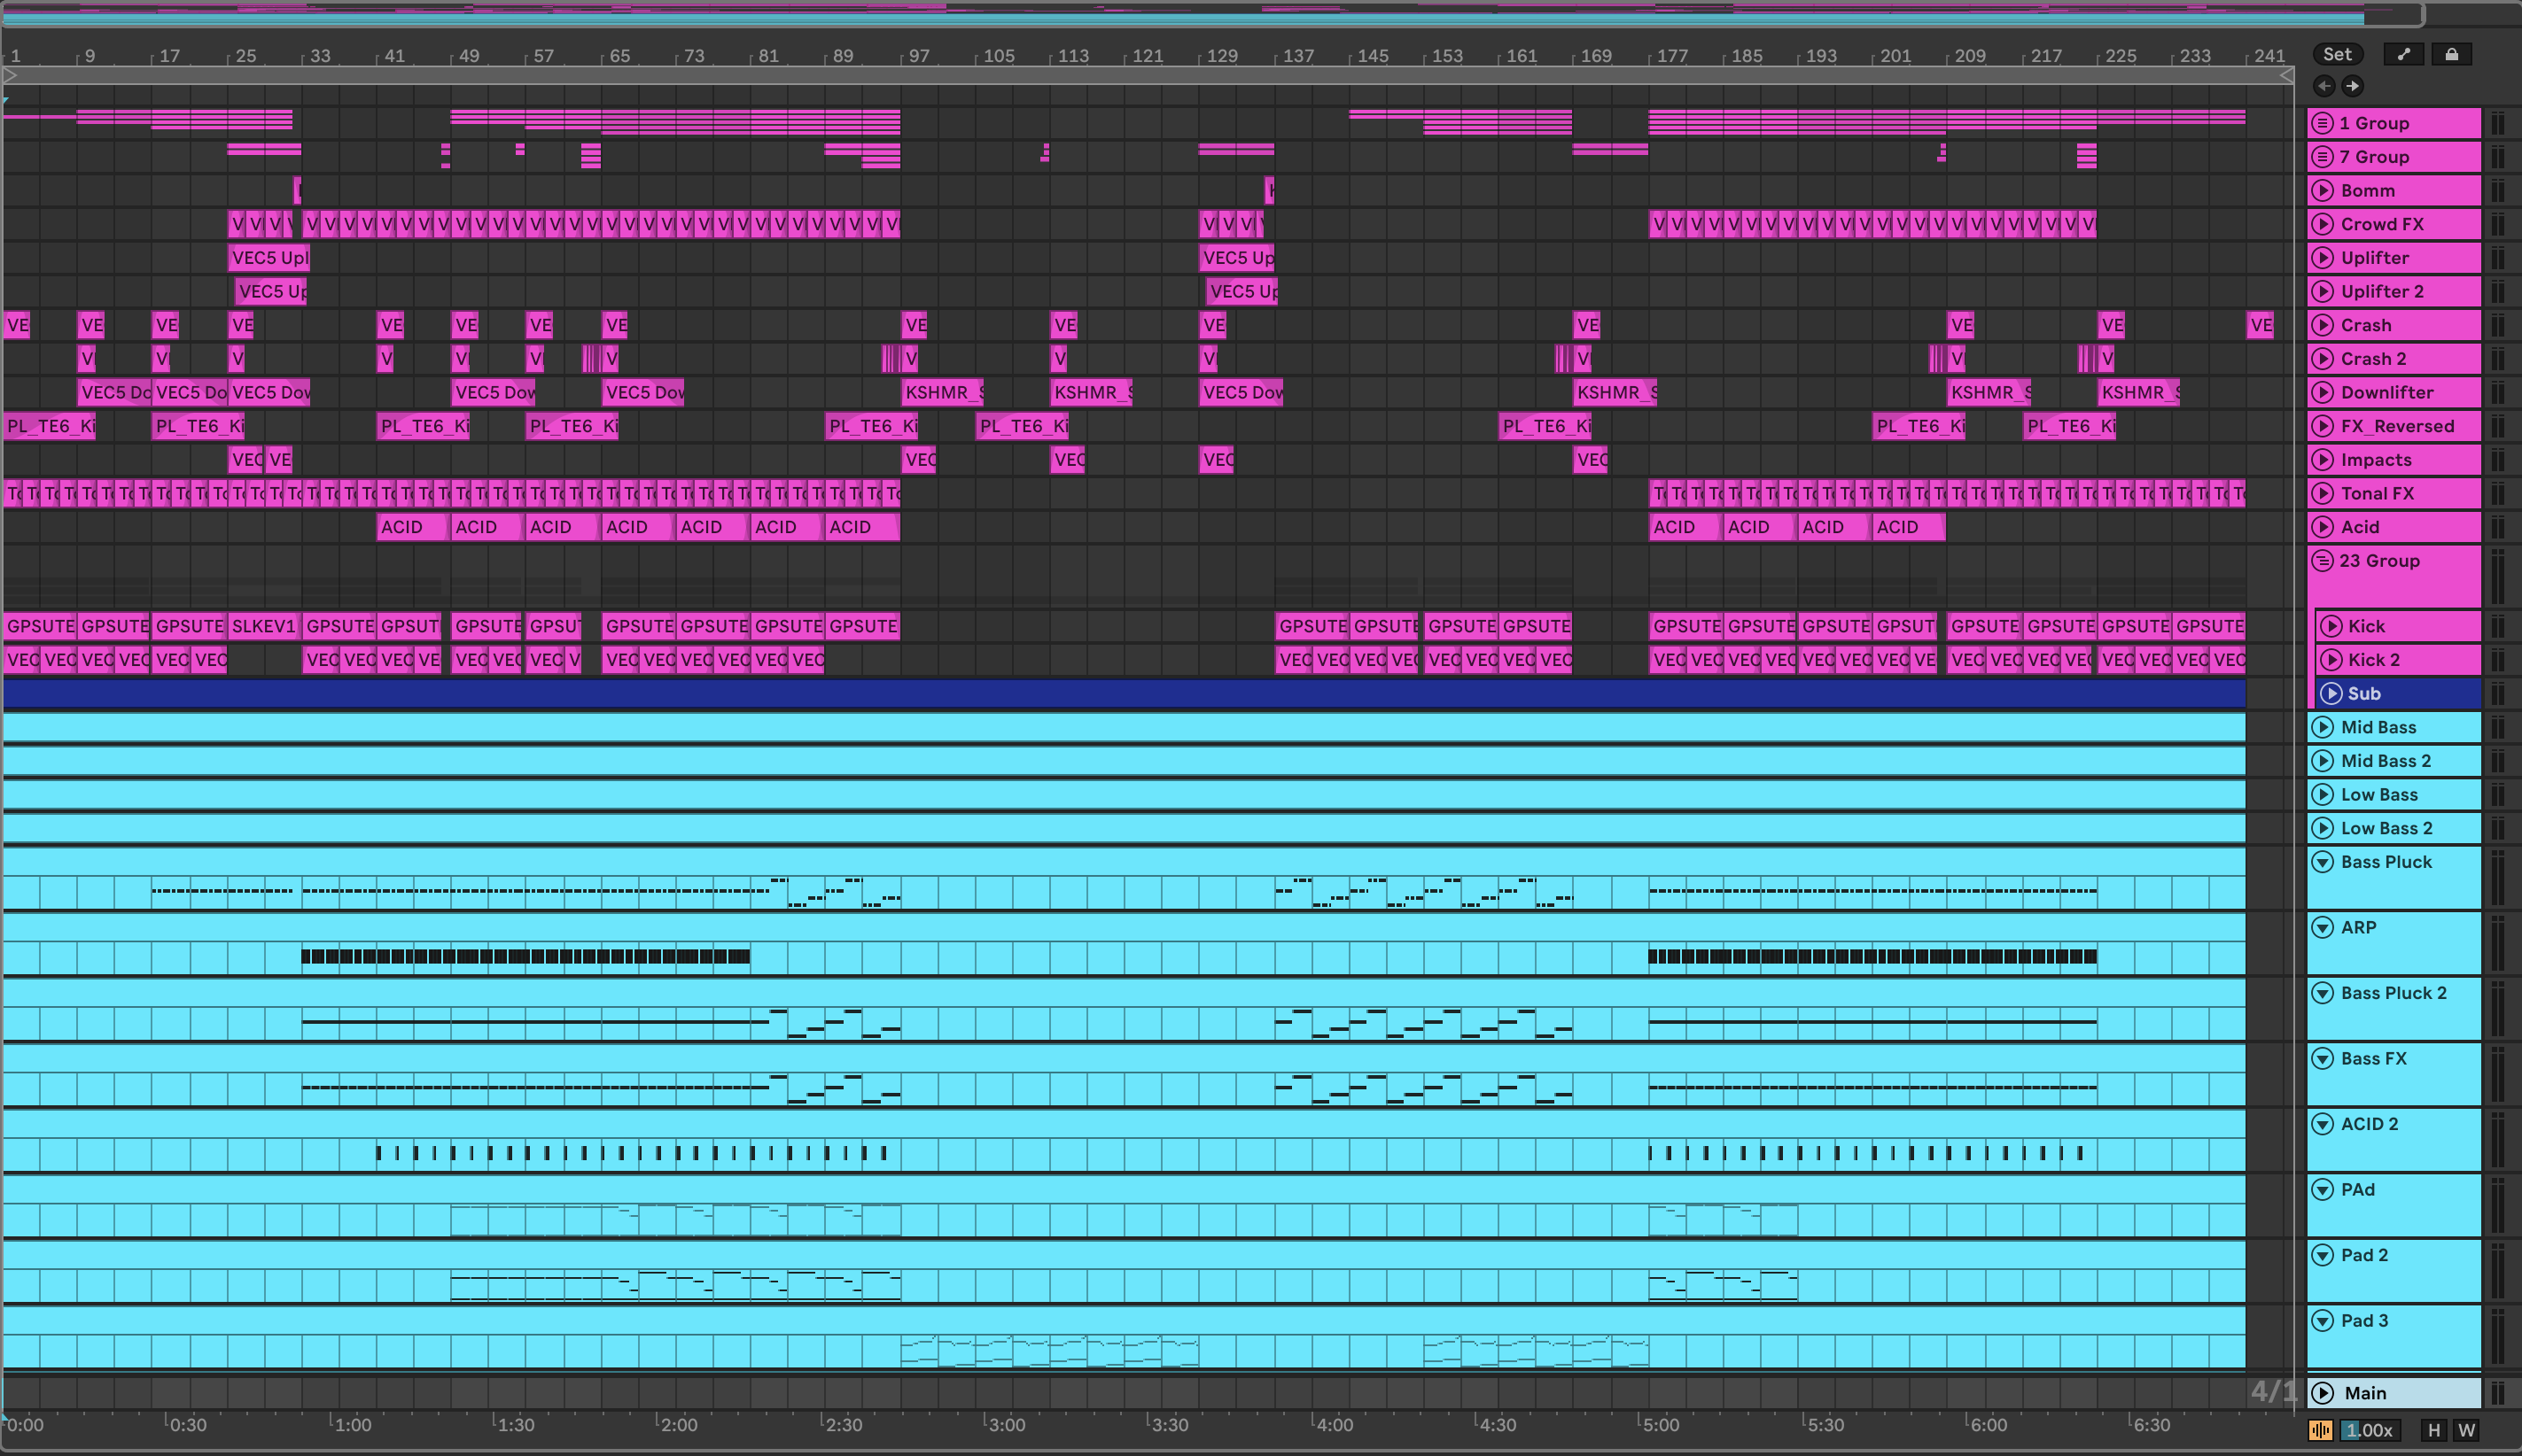This screenshot has height=1456, width=2522.
Task: Click the H optimize height button
Action: coord(2434,1430)
